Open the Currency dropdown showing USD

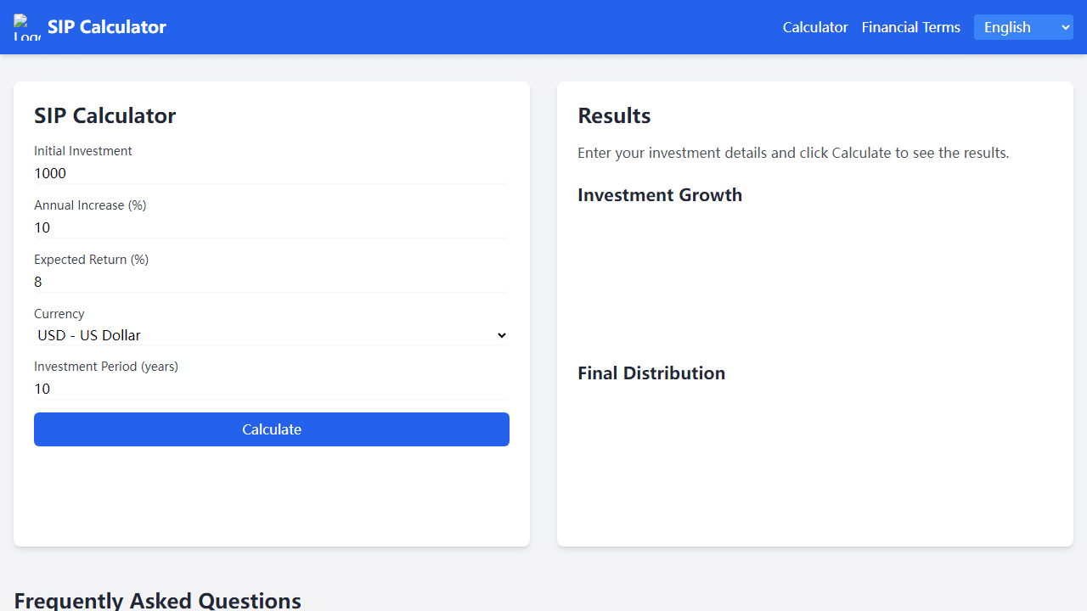[272, 335]
